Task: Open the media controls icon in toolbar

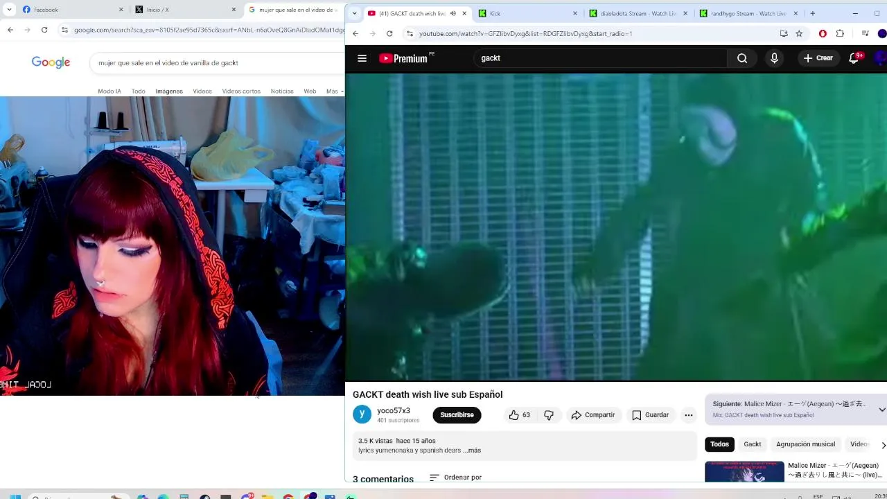Action: tap(865, 33)
